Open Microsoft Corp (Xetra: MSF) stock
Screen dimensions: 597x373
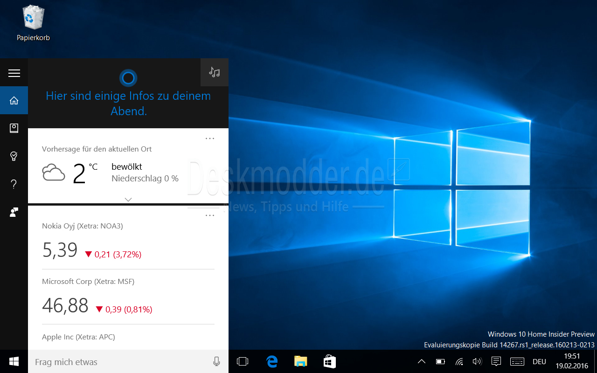click(88, 282)
